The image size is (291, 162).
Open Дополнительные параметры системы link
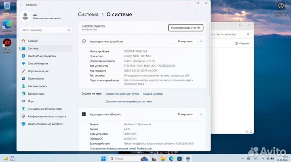coord(129,102)
